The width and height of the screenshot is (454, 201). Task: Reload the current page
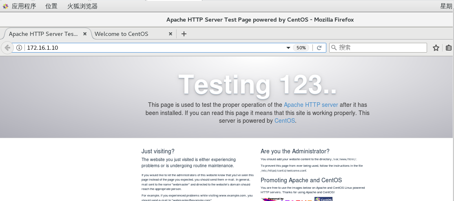[x=319, y=48]
